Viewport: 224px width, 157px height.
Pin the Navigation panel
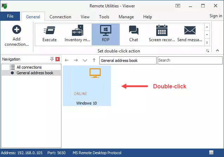point(52,59)
